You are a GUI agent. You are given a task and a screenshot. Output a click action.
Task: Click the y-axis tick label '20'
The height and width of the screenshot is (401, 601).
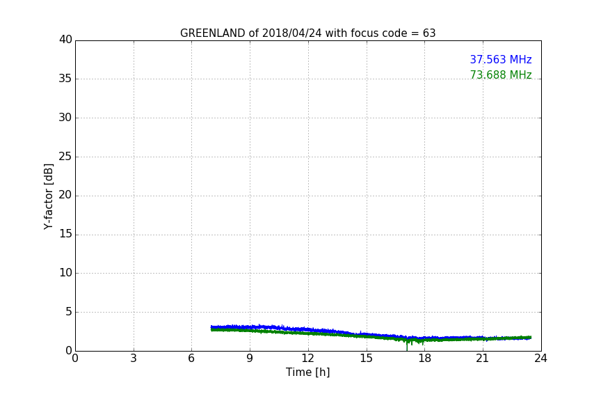click(x=65, y=195)
